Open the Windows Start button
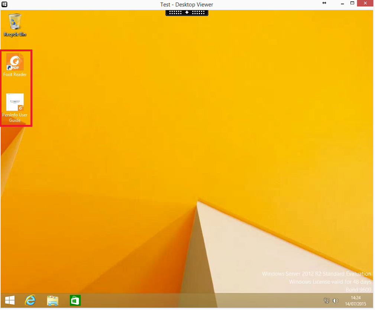Screen dimensions: 375x310 [10, 300]
